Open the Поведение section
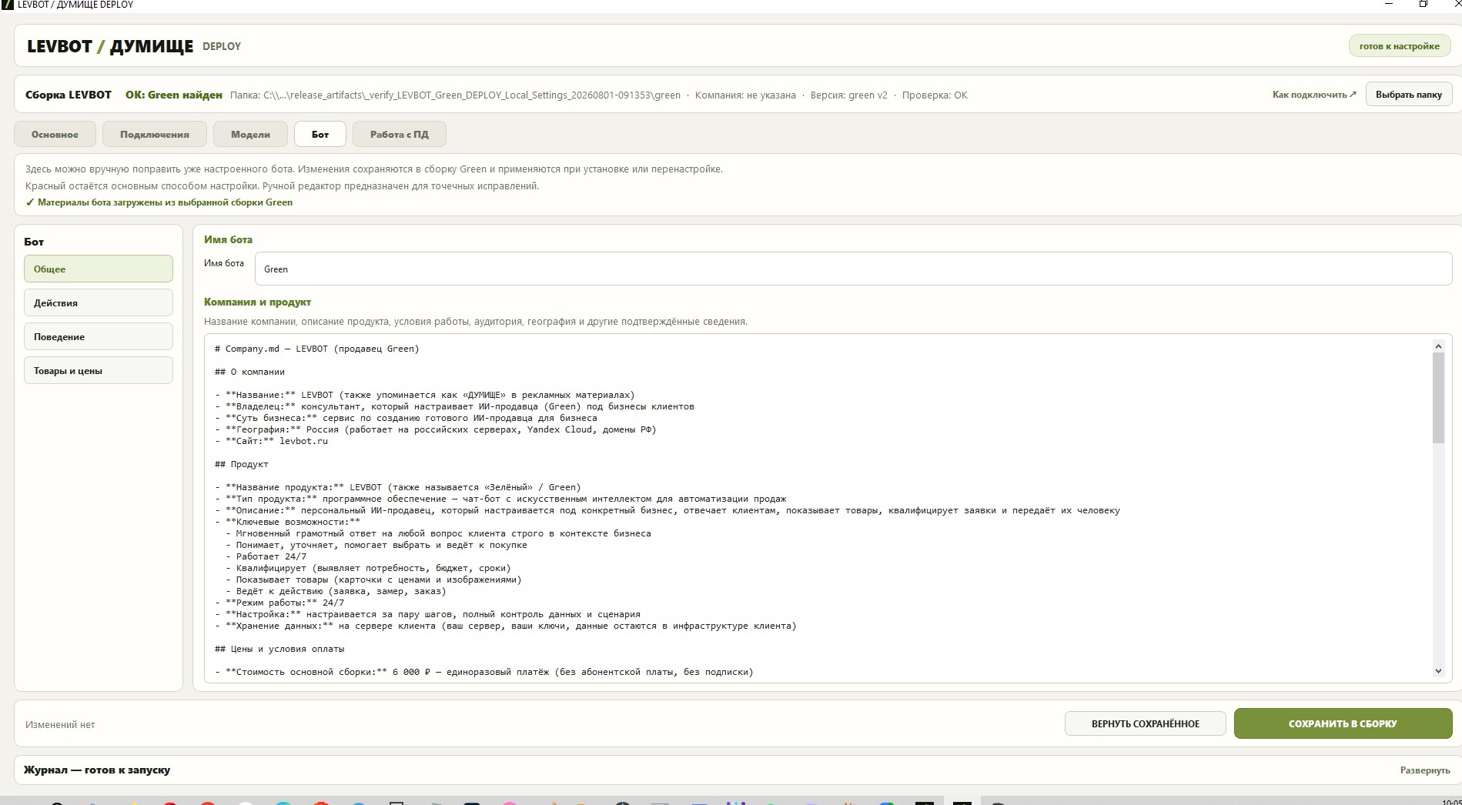Viewport: 1462px width, 805px height. (x=99, y=336)
